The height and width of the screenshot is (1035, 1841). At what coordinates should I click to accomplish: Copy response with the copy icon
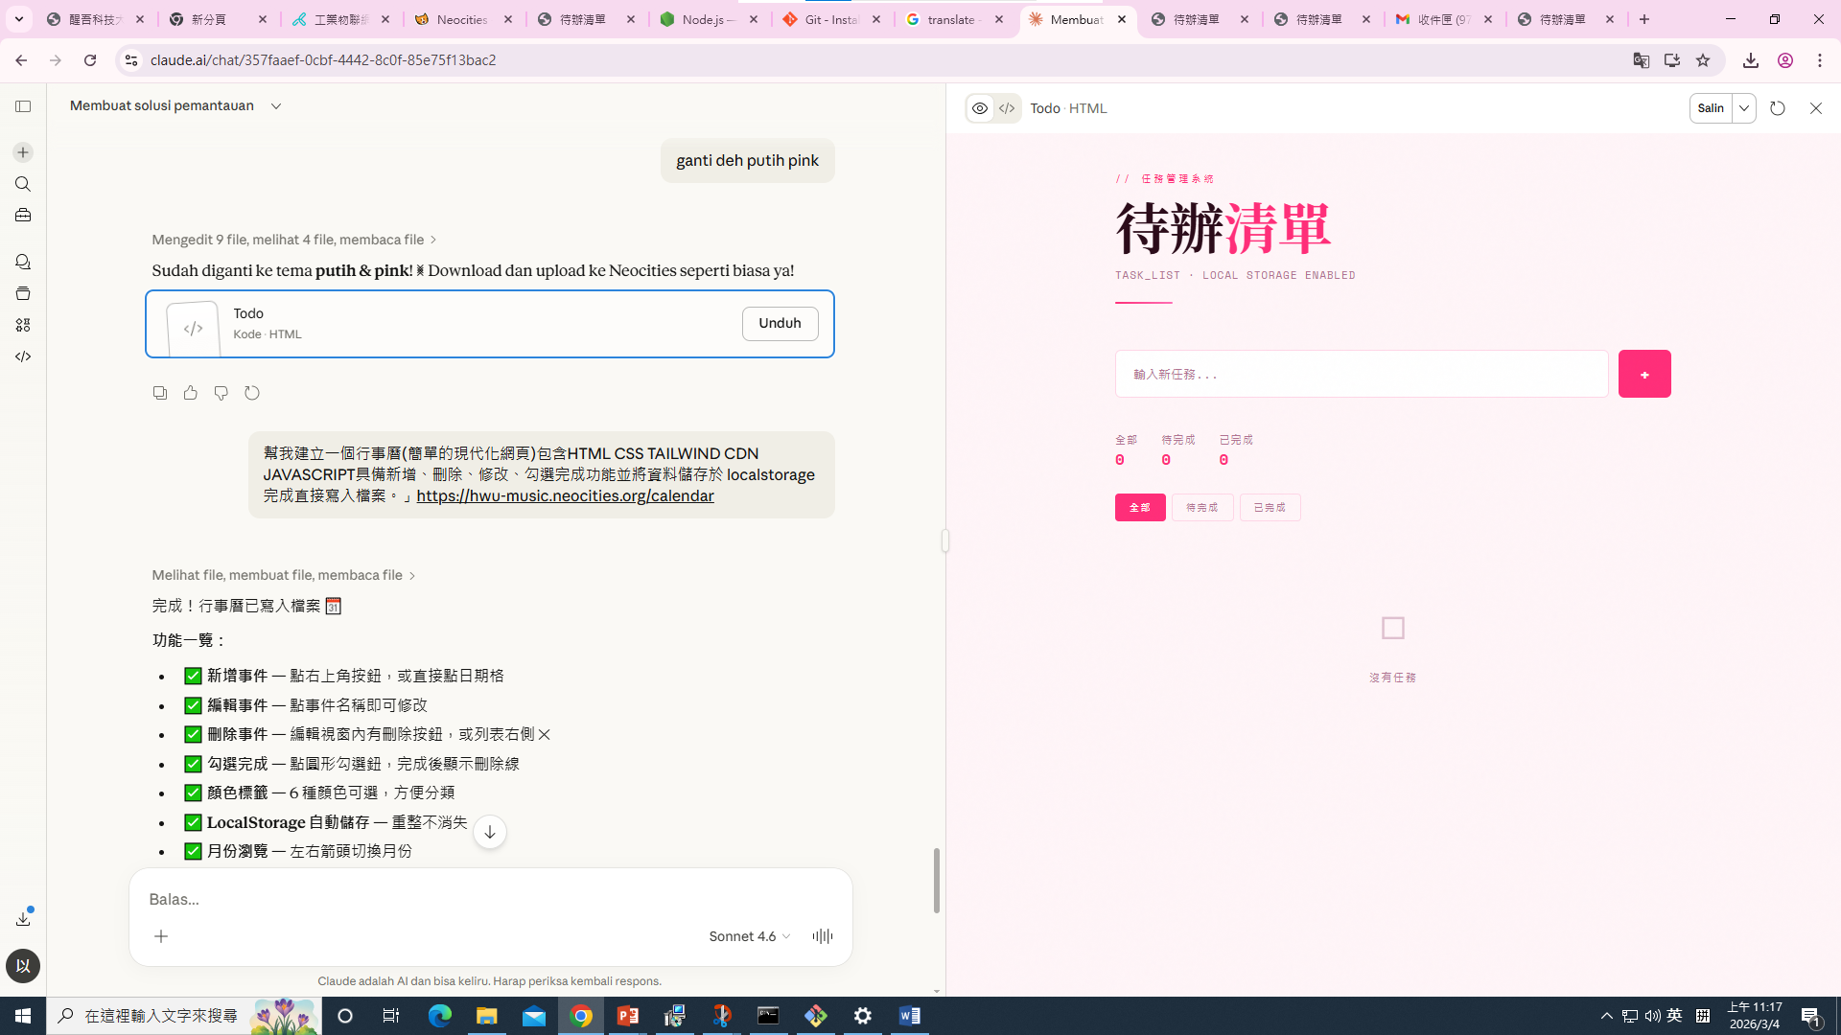tap(160, 393)
